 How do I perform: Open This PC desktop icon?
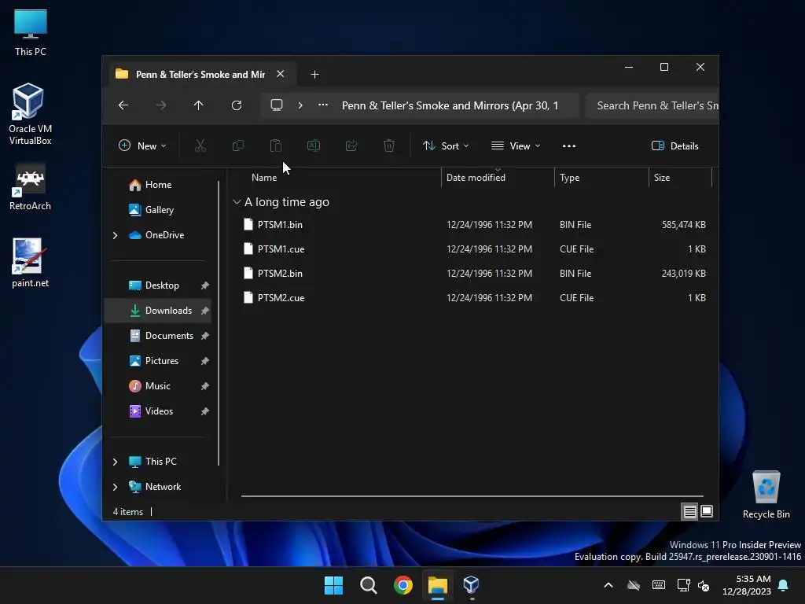(x=31, y=31)
